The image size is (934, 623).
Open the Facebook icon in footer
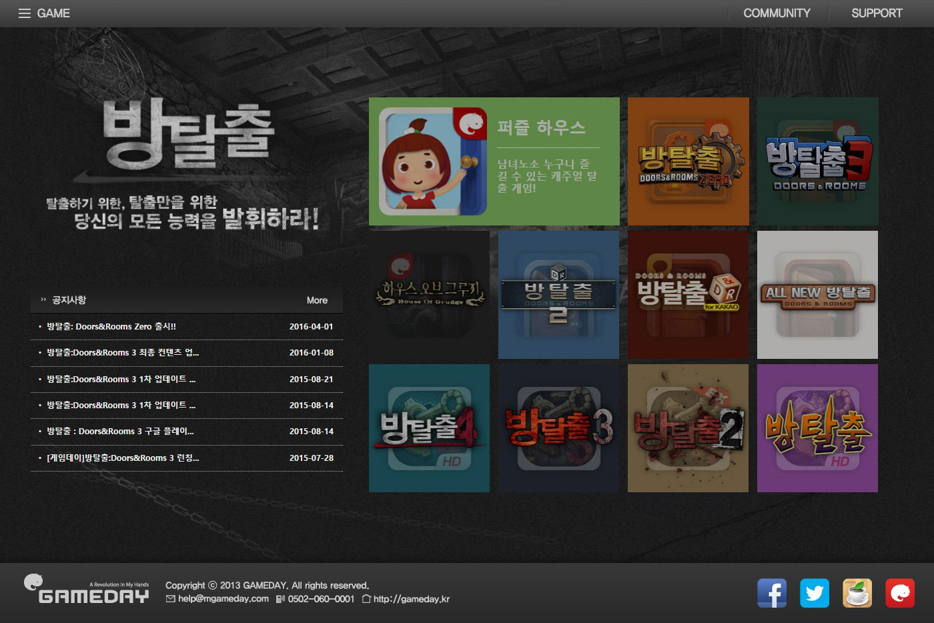772,593
